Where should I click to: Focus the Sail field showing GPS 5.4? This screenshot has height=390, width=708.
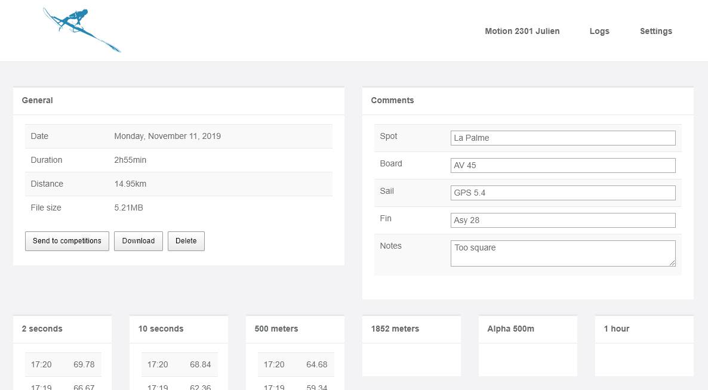(562, 193)
